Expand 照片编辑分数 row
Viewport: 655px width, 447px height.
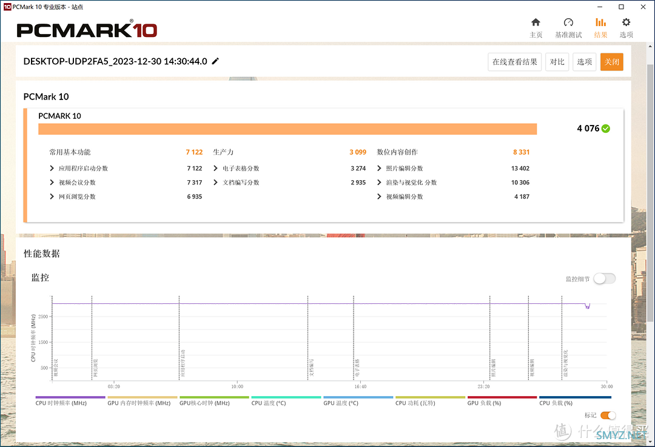click(x=379, y=169)
